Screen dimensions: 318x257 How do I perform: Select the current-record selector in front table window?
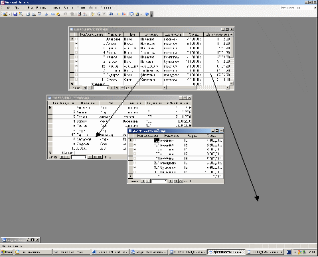[131, 140]
